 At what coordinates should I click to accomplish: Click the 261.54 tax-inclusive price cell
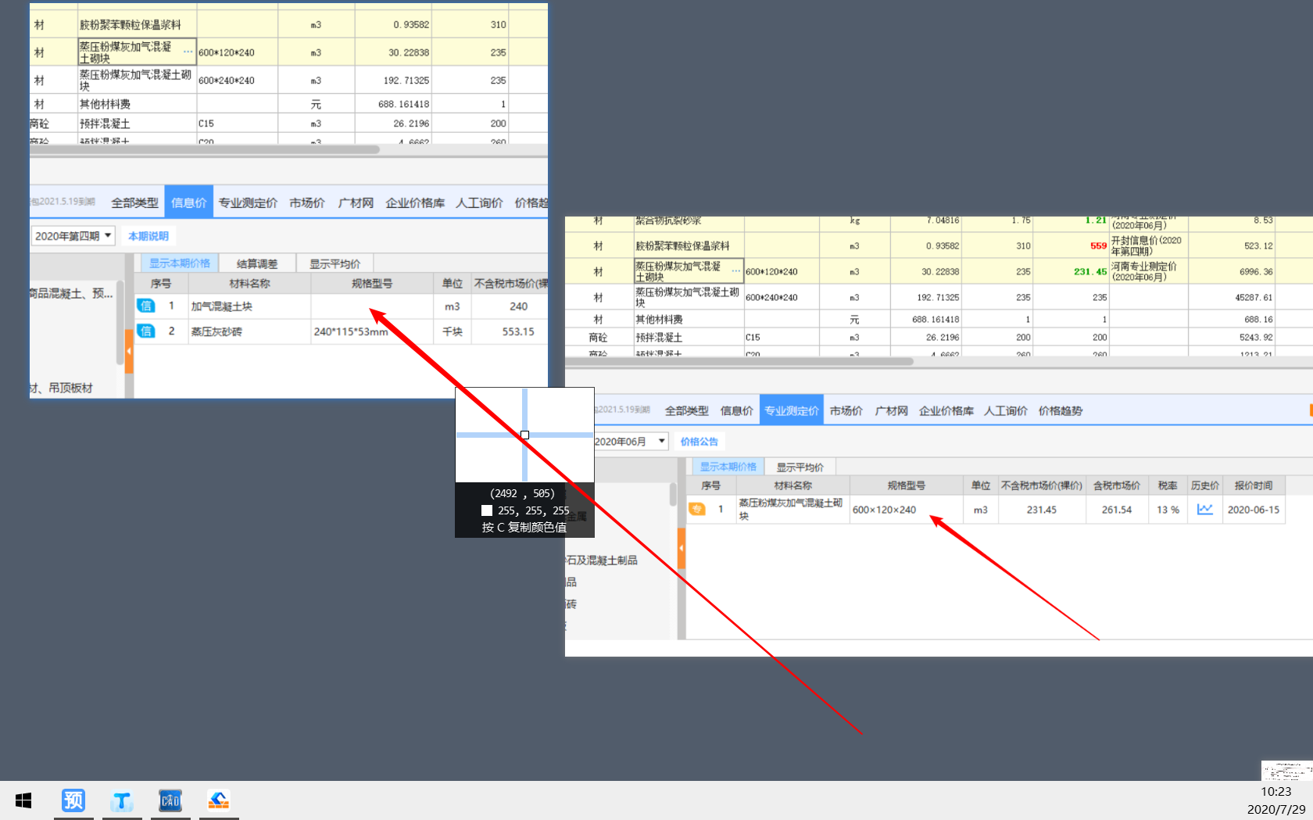[1116, 510]
